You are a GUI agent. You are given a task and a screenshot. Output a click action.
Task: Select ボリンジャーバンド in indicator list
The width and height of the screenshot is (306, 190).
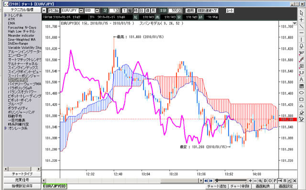click(x=21, y=112)
